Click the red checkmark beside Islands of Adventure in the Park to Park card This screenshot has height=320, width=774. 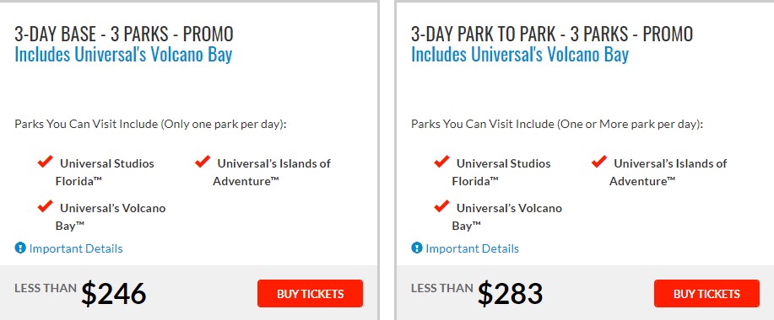(599, 162)
